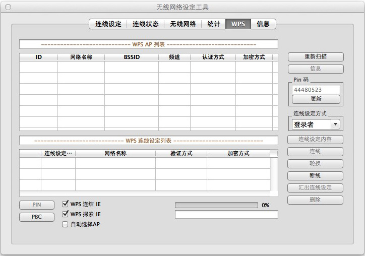Click the 重新扫描 button
This screenshot has height=256, width=365.
[x=316, y=57]
